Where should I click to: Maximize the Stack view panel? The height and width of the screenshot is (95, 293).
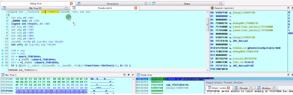coord(288,75)
